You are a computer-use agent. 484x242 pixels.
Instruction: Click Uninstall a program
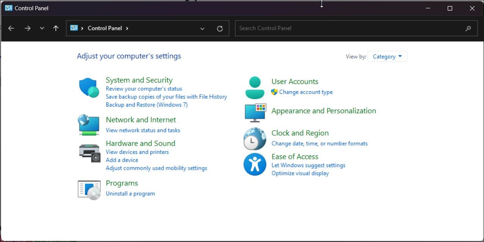[130, 194]
